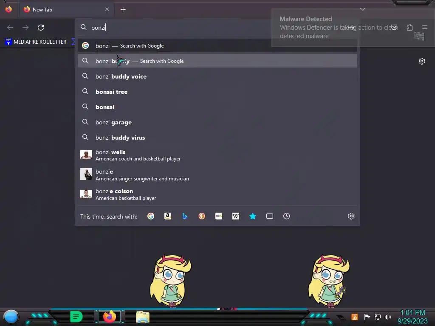Open the Start orb on taskbar
This screenshot has width=435, height=326.
coord(11,317)
